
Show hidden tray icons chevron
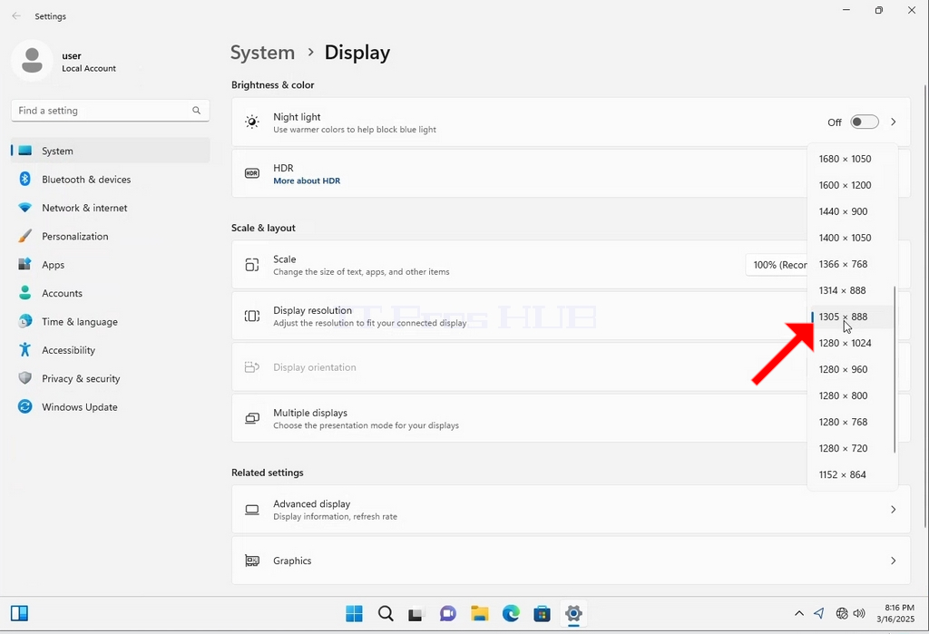tap(798, 613)
